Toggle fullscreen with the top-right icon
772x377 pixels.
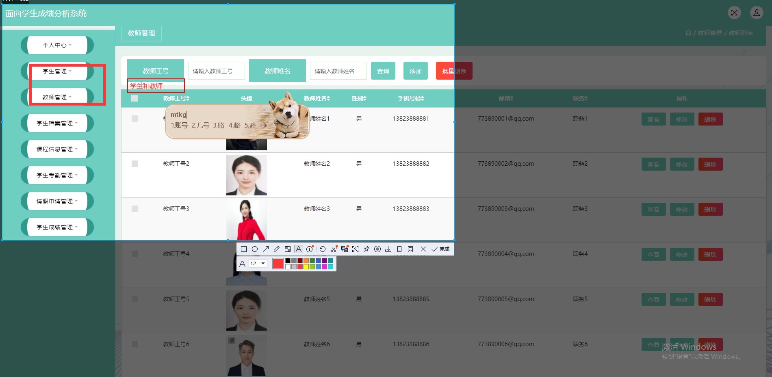[x=734, y=13]
